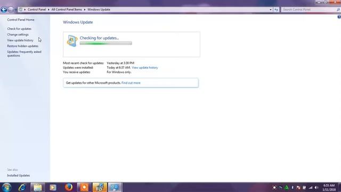Click the taskbar clock showing 6:55 AM
Screen dimensions: 341x192
pos(329,187)
